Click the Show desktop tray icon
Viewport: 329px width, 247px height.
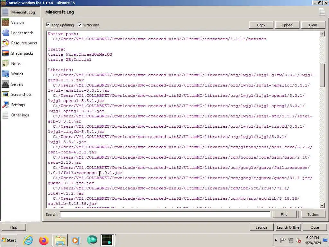point(325,240)
